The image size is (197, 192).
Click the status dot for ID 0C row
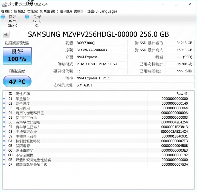(4, 150)
